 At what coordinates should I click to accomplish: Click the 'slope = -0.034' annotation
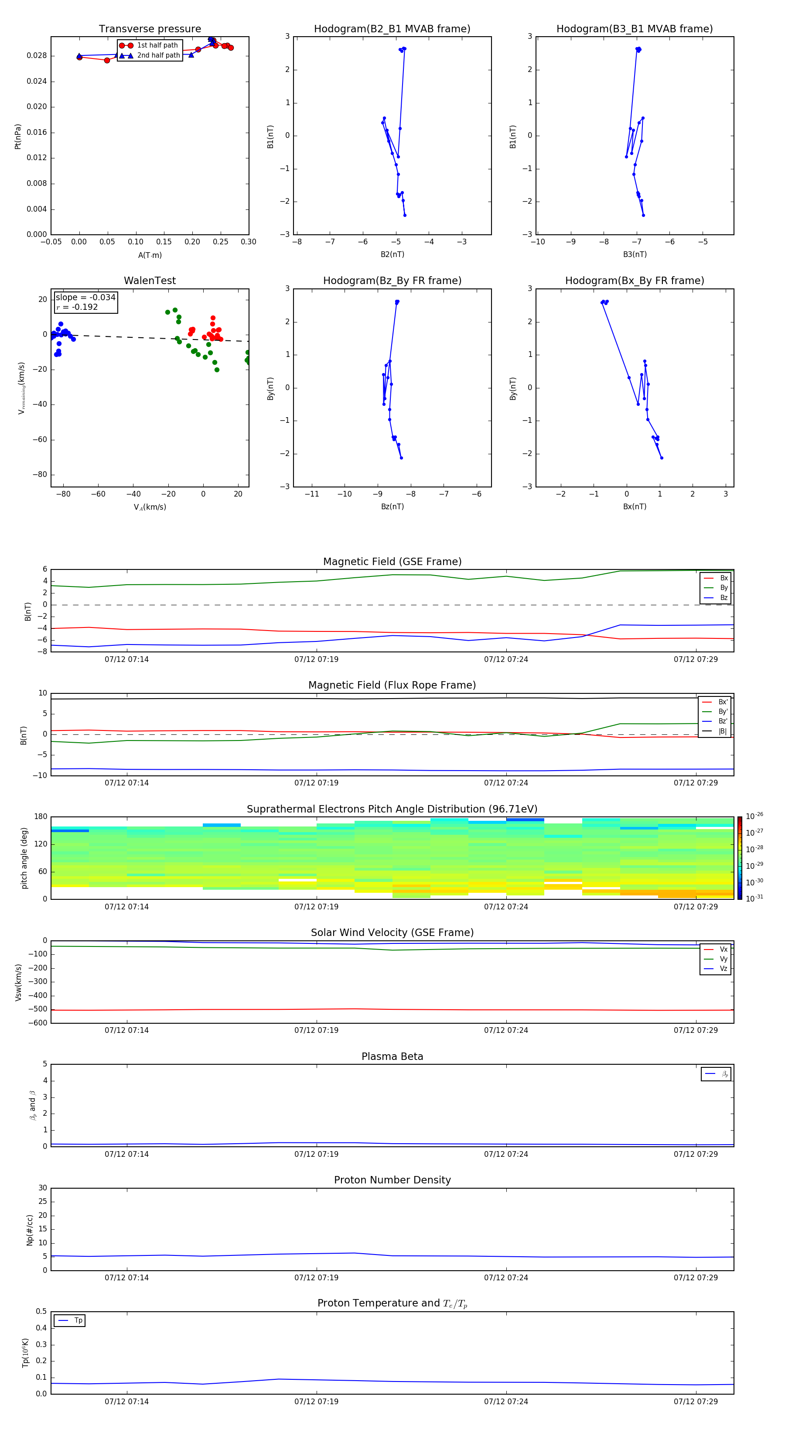click(x=85, y=298)
